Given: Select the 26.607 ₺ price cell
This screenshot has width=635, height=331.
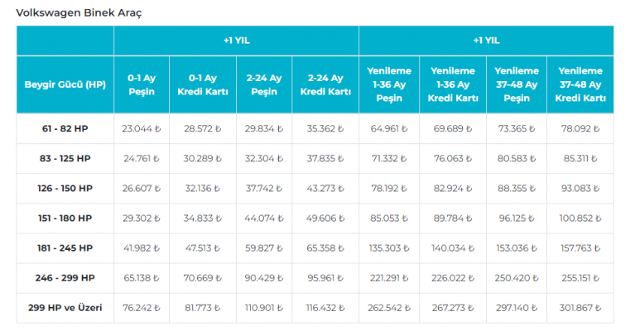Looking at the screenshot, I should pyautogui.click(x=142, y=189).
